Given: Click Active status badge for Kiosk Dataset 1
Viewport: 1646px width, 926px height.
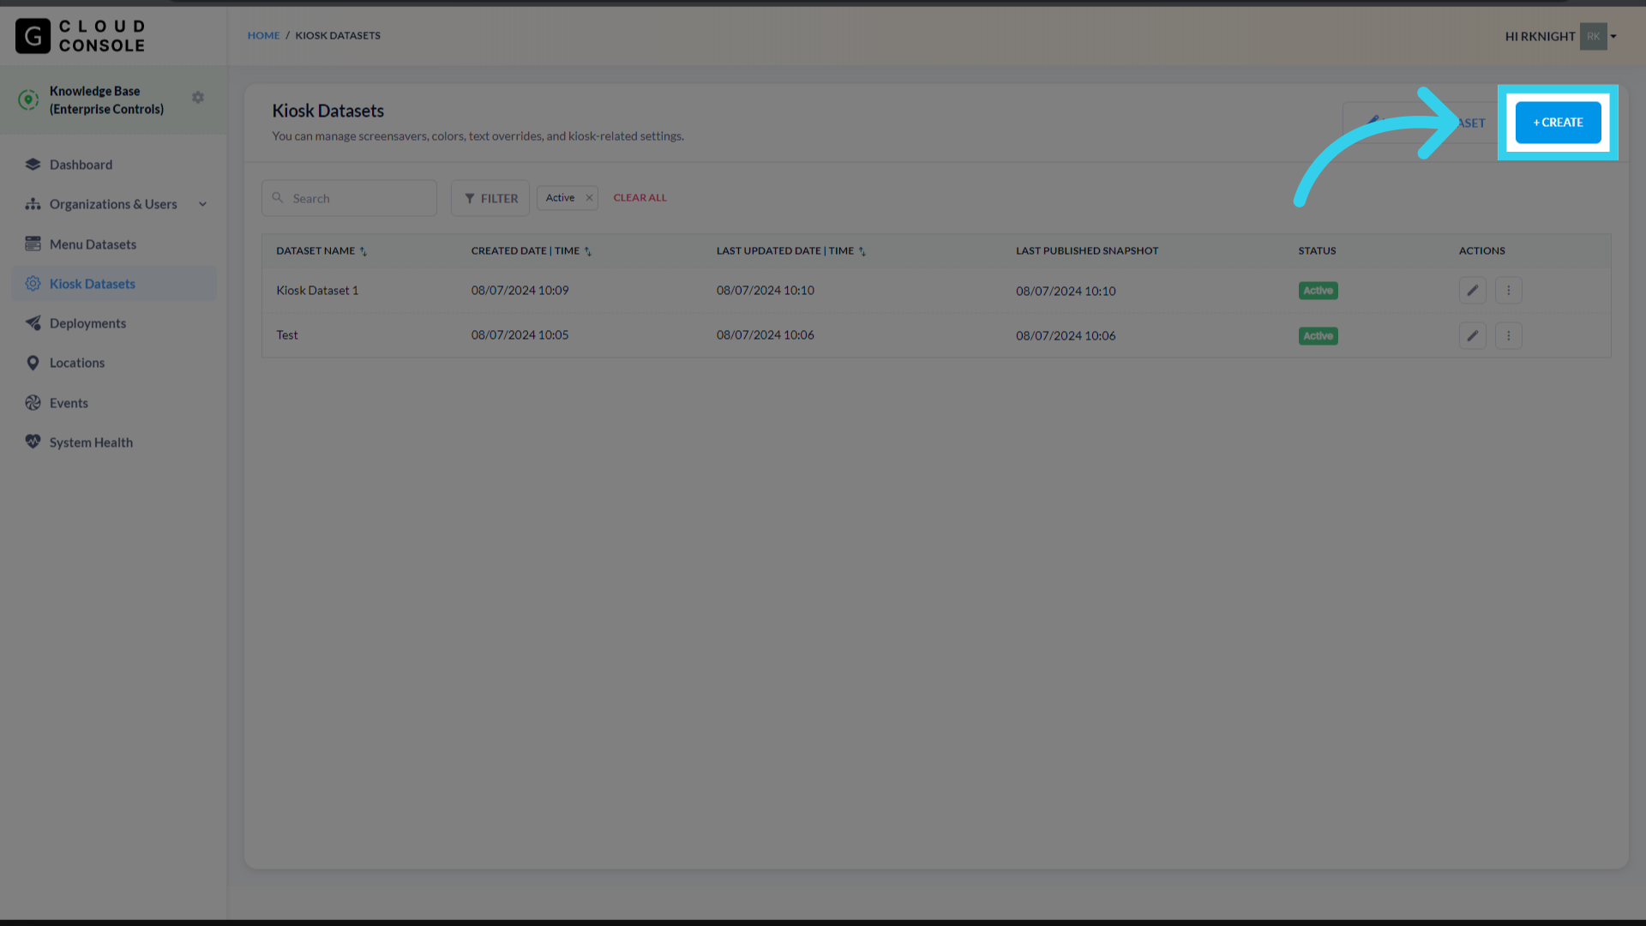Looking at the screenshot, I should pyautogui.click(x=1318, y=291).
